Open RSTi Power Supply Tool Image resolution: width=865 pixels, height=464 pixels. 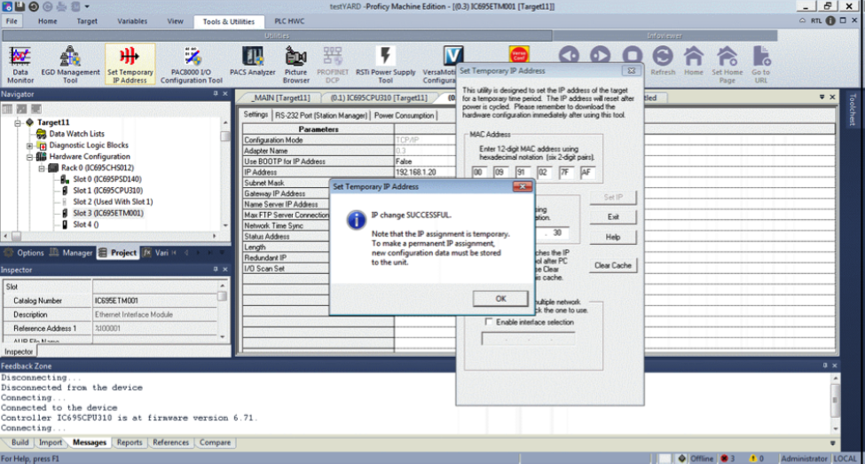[385, 65]
